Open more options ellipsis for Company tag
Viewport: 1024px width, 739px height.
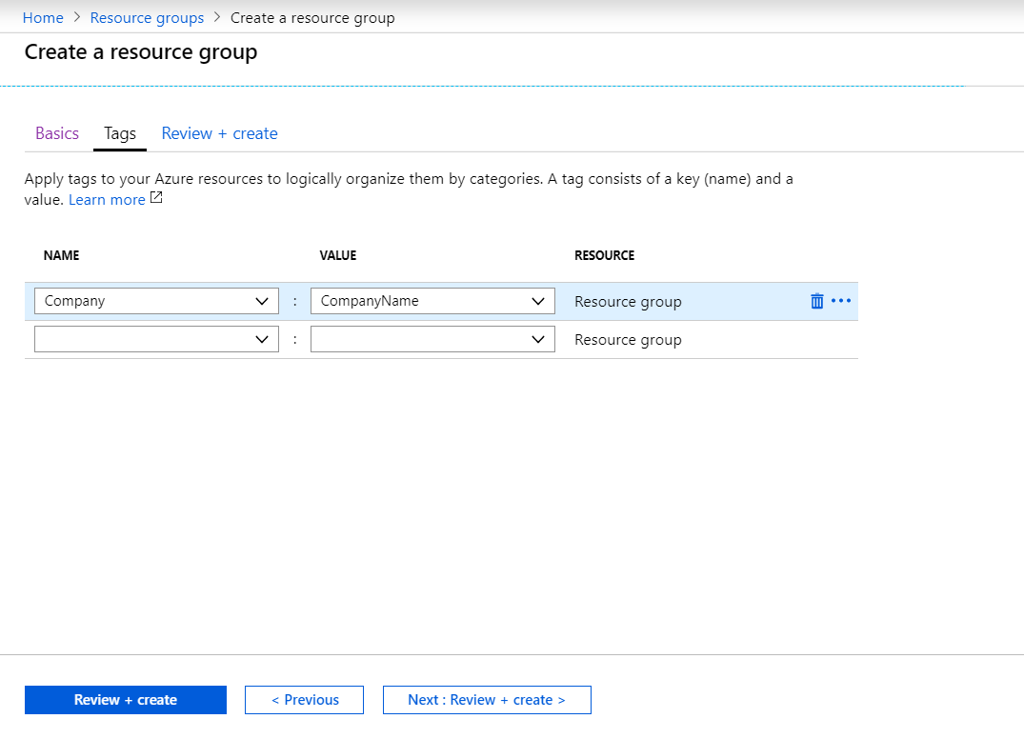tap(840, 301)
